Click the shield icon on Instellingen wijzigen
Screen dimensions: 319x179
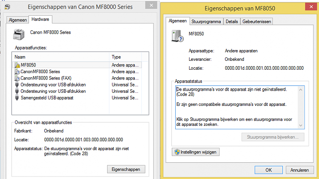(x=177, y=152)
